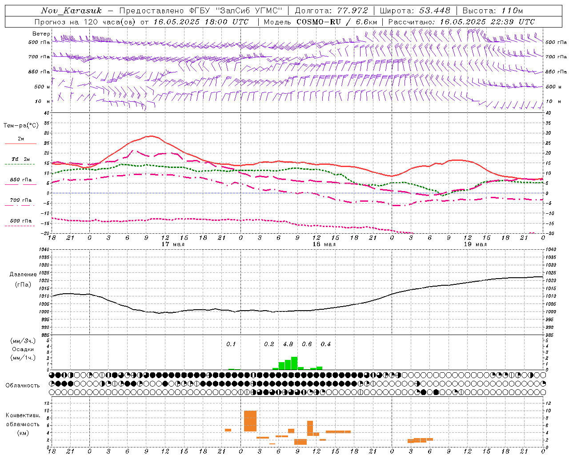Click the Тем-ра(°C) axis title
The height and width of the screenshot is (455, 569).
pyautogui.click(x=21, y=126)
